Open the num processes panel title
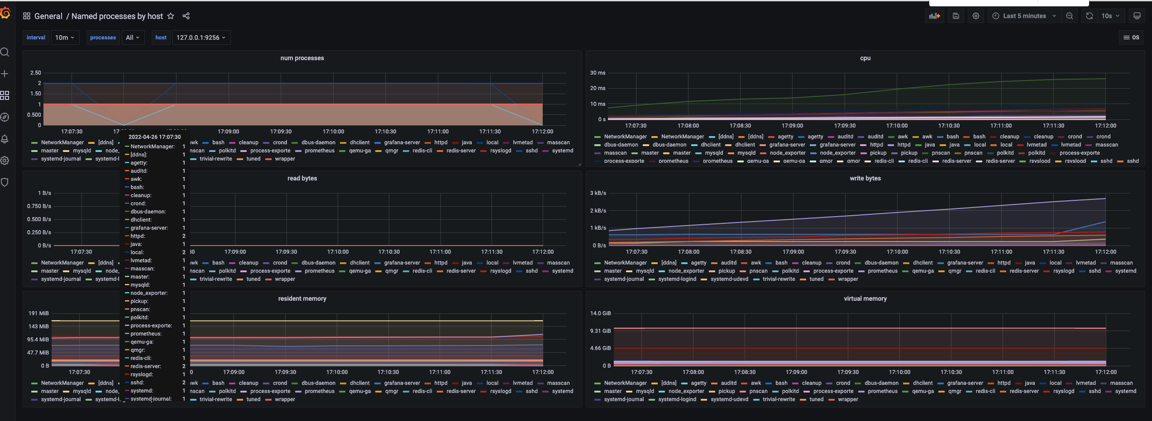Image resolution: width=1152 pixels, height=421 pixels. click(302, 58)
